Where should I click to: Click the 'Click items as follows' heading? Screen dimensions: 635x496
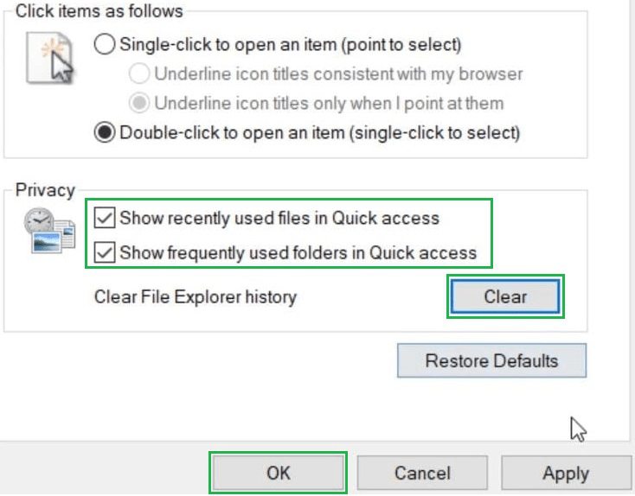tap(99, 12)
